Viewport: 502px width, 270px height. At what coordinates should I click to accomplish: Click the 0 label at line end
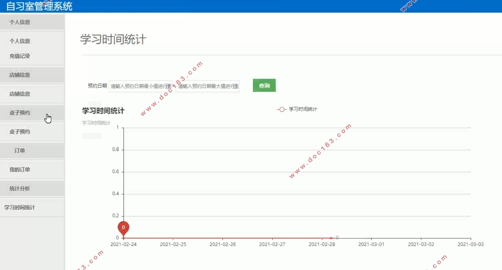coord(337,238)
